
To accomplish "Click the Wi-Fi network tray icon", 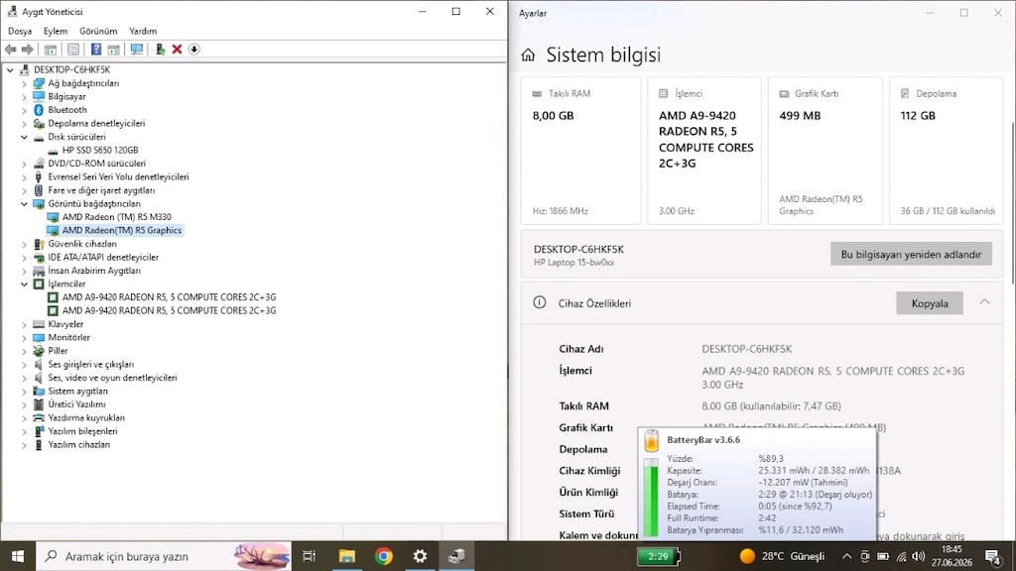I will click(x=901, y=556).
